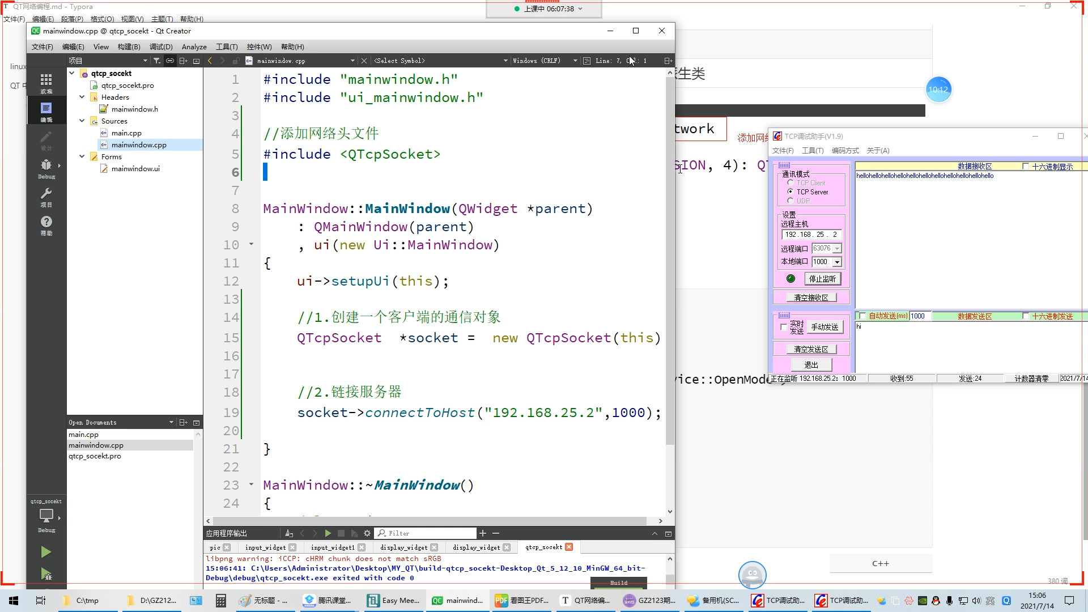
Task: Open the qtcp_socekt kit selector monitor icon
Action: point(46,516)
